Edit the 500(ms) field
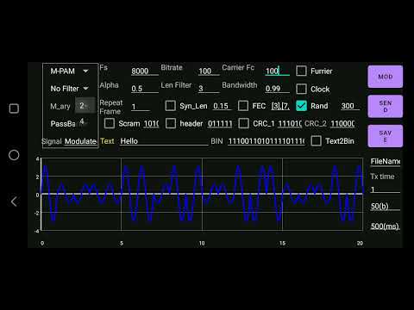Screen dimensions: 414x310 coord(386,226)
